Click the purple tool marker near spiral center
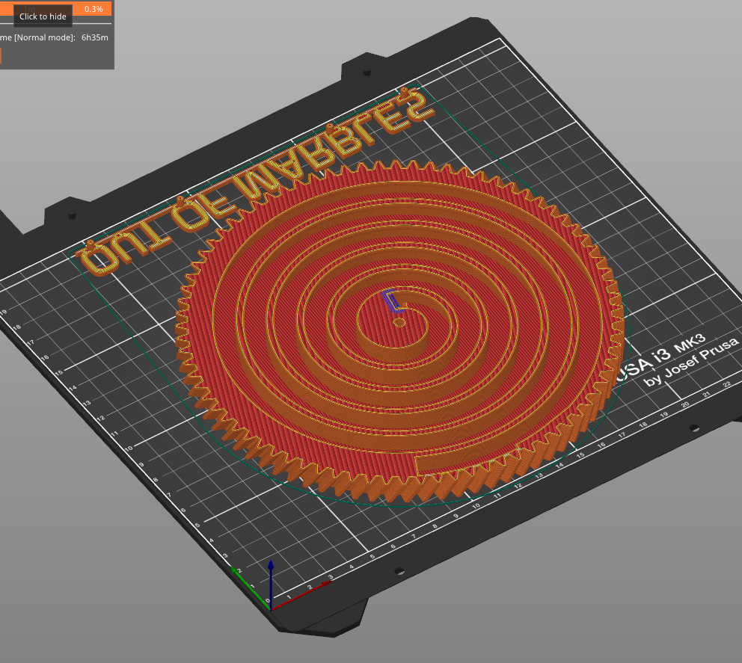The image size is (742, 663). click(x=391, y=300)
